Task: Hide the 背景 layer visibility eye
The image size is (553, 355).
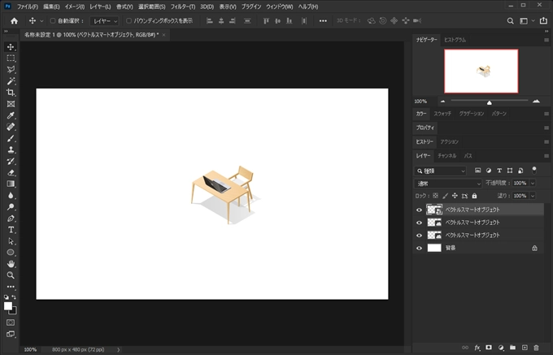Action: coord(420,248)
